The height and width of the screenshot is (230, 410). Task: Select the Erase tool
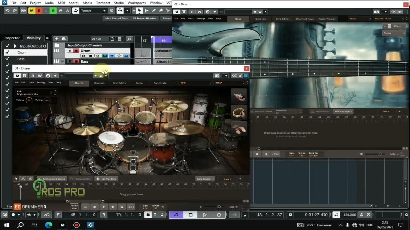point(161,11)
